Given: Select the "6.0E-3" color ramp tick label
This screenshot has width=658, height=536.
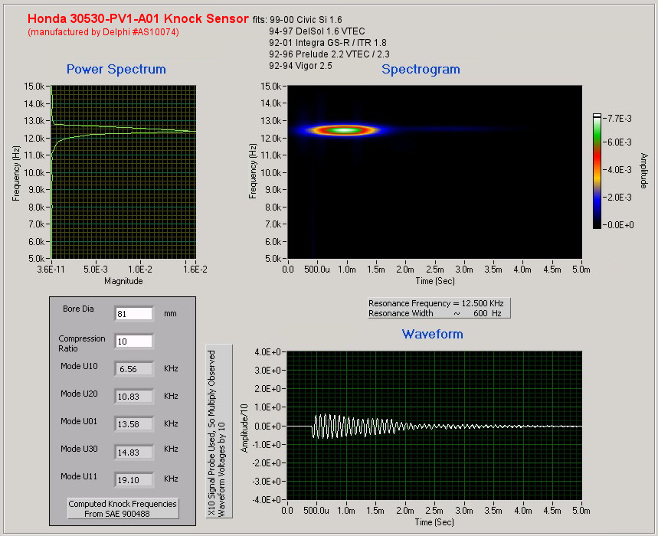Looking at the screenshot, I should (x=620, y=142).
